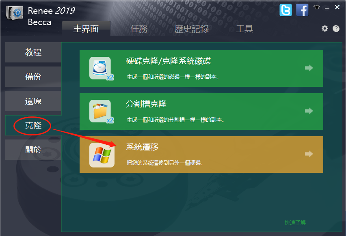The image size is (346, 236).
Task: Click the disk clone x2 icon
Action: [101, 68]
